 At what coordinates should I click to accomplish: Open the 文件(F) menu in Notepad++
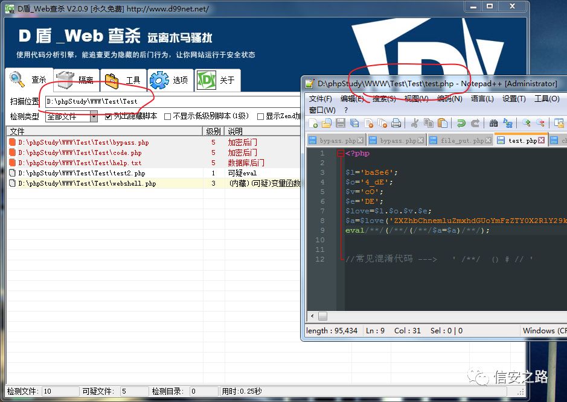click(x=320, y=98)
